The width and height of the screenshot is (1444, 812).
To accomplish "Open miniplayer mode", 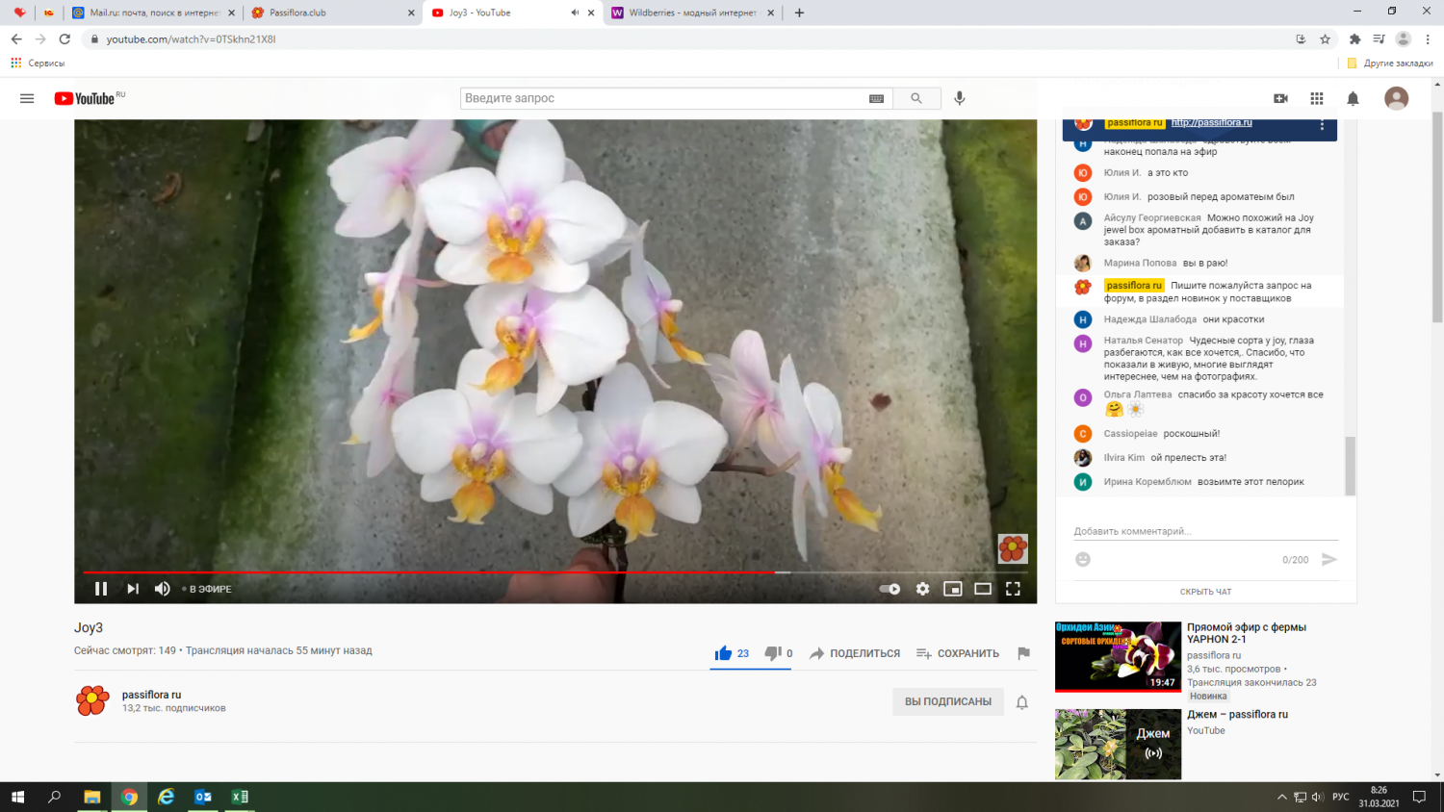I will pyautogui.click(x=952, y=589).
